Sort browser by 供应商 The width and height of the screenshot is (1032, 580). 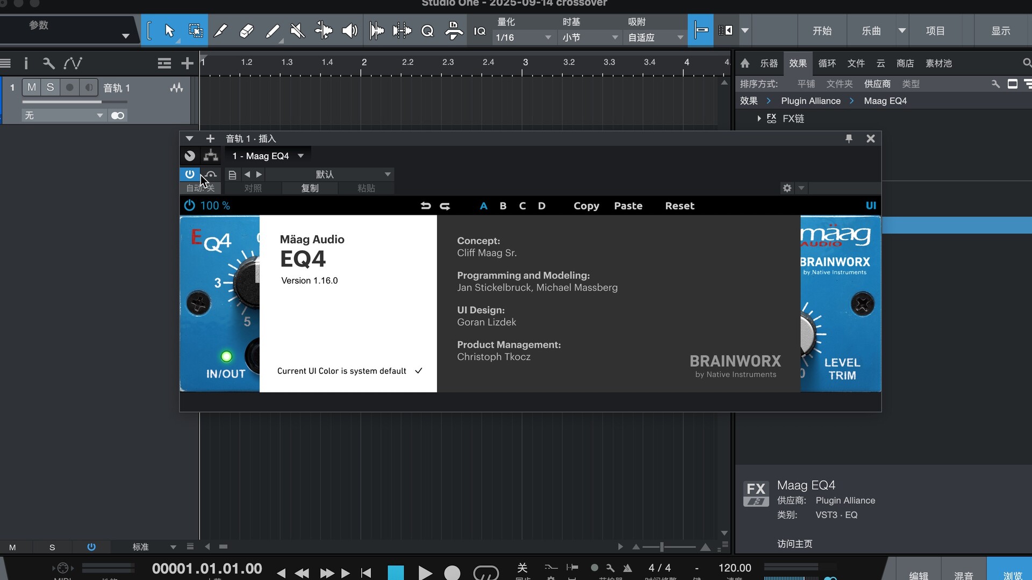tap(877, 84)
